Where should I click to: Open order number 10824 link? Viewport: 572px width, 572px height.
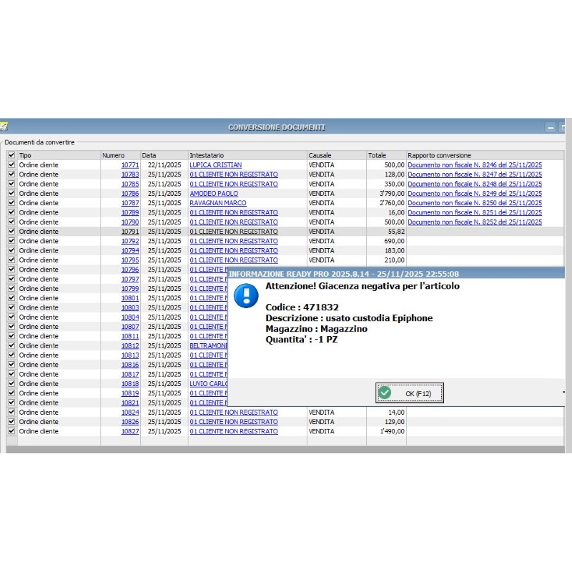(x=130, y=413)
